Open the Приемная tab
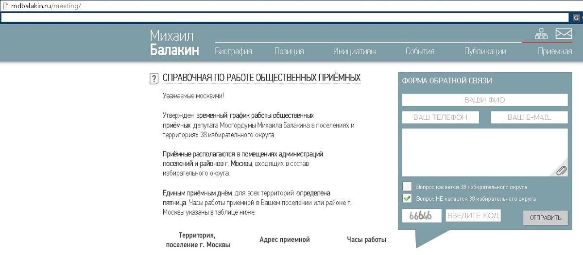Viewport: 583px width, 255px height. [x=554, y=51]
